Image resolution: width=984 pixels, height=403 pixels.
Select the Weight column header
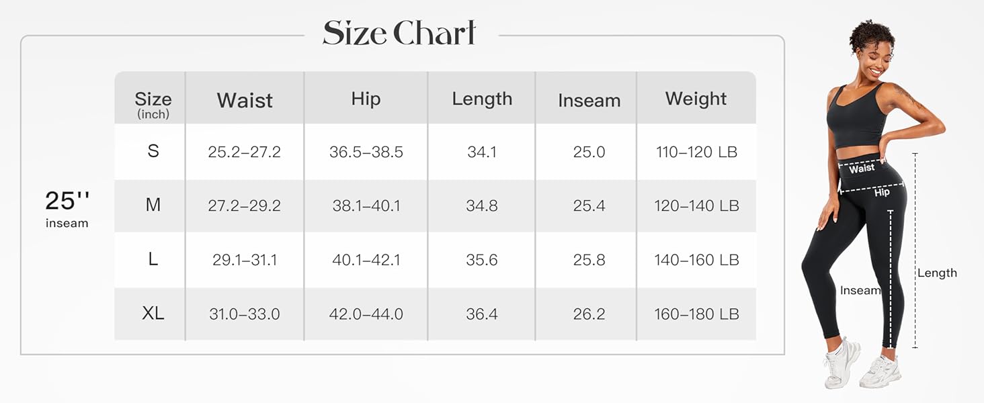696,99
